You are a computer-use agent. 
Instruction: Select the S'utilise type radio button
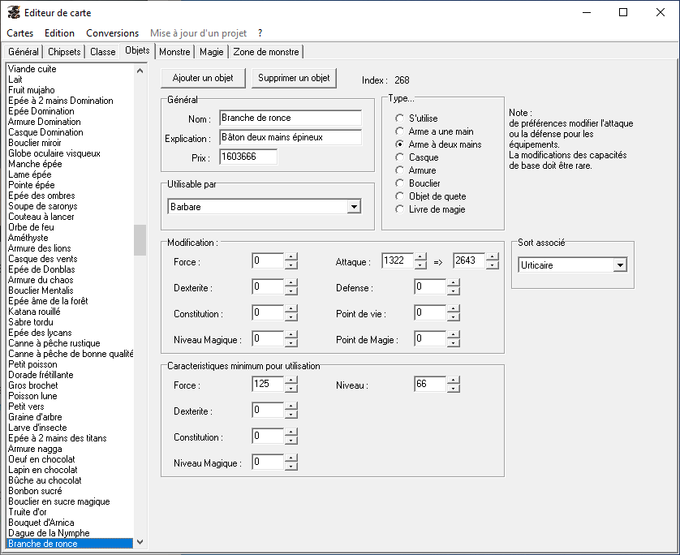(399, 118)
